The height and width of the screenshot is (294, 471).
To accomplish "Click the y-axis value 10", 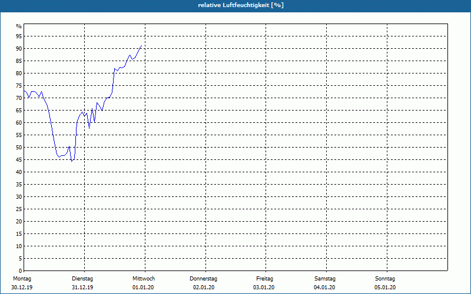I will 19,246.
